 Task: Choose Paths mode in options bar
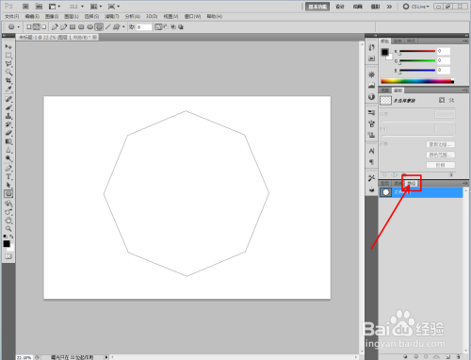click(x=37, y=27)
